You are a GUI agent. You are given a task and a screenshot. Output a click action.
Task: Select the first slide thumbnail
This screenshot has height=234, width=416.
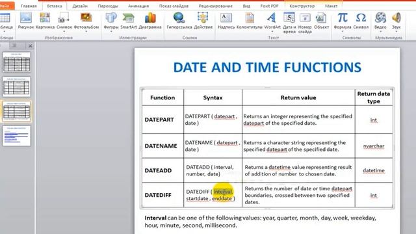[x=16, y=62]
